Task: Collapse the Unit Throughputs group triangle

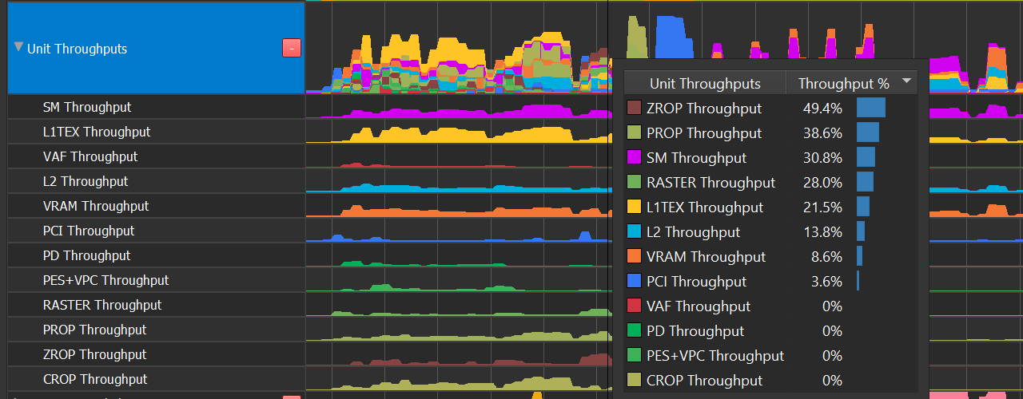Action: [18, 47]
